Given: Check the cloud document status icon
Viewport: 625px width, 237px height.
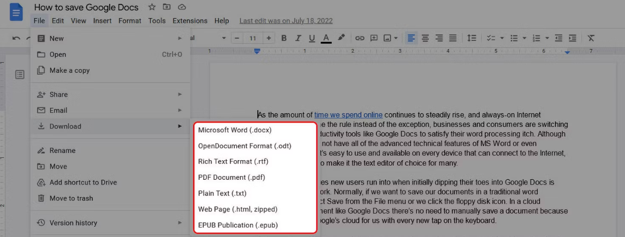Looking at the screenshot, I should 182,7.
